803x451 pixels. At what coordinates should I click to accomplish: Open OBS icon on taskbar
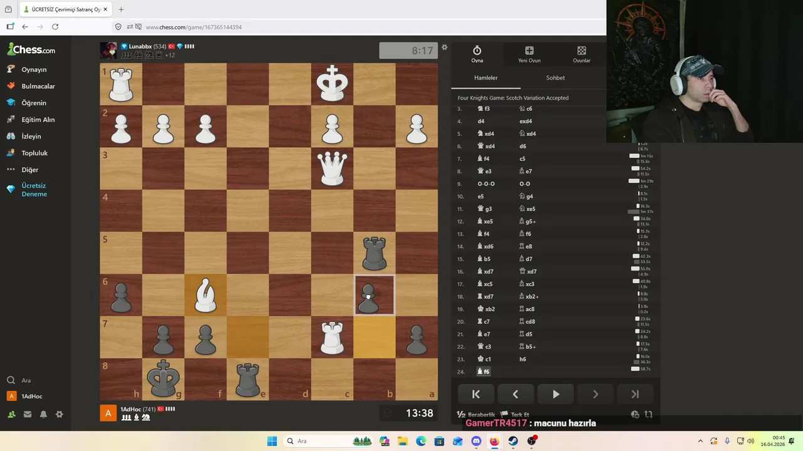tap(532, 441)
